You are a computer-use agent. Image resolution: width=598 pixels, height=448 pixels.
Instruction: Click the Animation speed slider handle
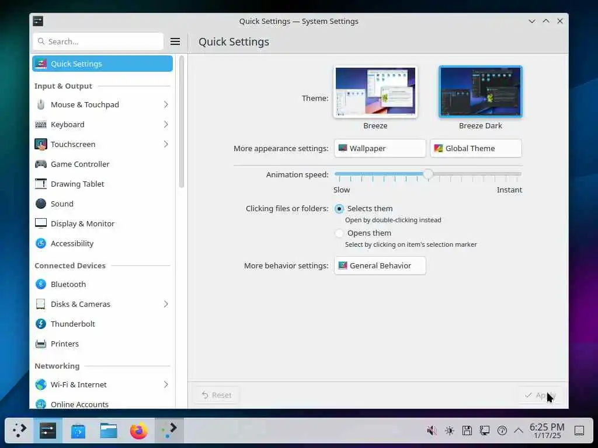tap(428, 174)
